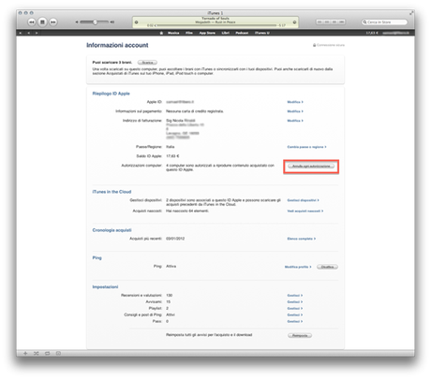
Task: Click the Disattiva Ping button
Action: [x=327, y=267]
